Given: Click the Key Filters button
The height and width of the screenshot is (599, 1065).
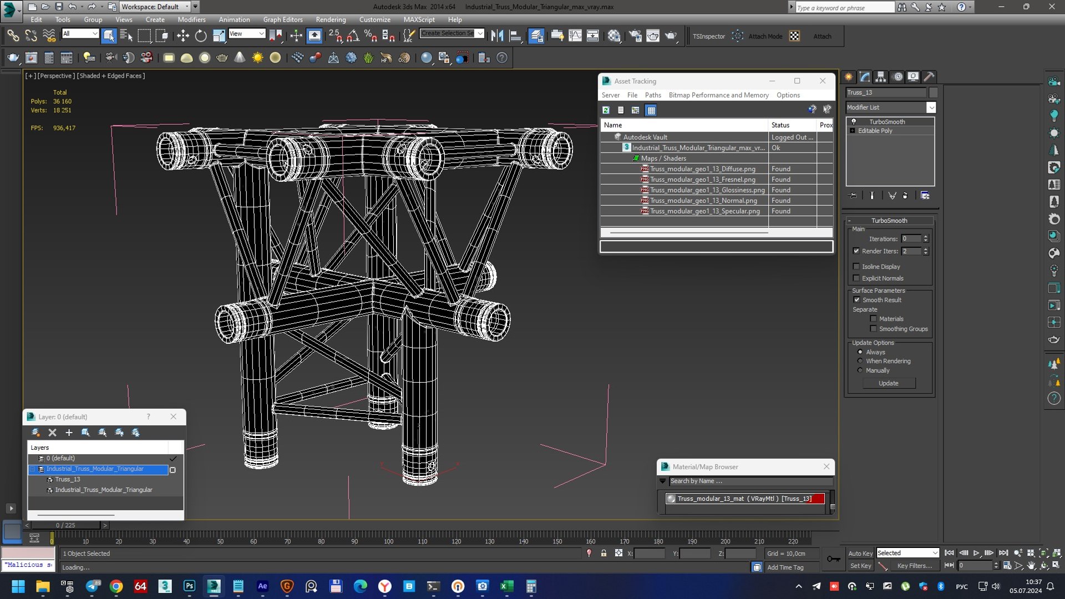Looking at the screenshot, I should [915, 566].
